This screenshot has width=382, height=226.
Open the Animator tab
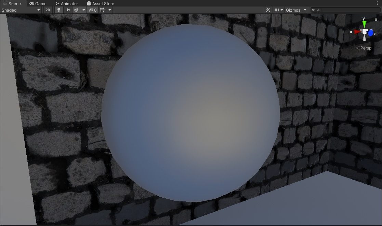tap(67, 3)
